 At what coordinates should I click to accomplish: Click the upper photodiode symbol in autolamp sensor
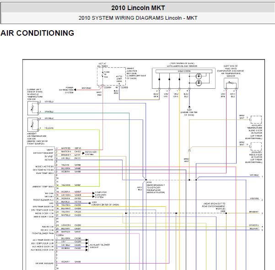pyautogui.click(x=199, y=76)
